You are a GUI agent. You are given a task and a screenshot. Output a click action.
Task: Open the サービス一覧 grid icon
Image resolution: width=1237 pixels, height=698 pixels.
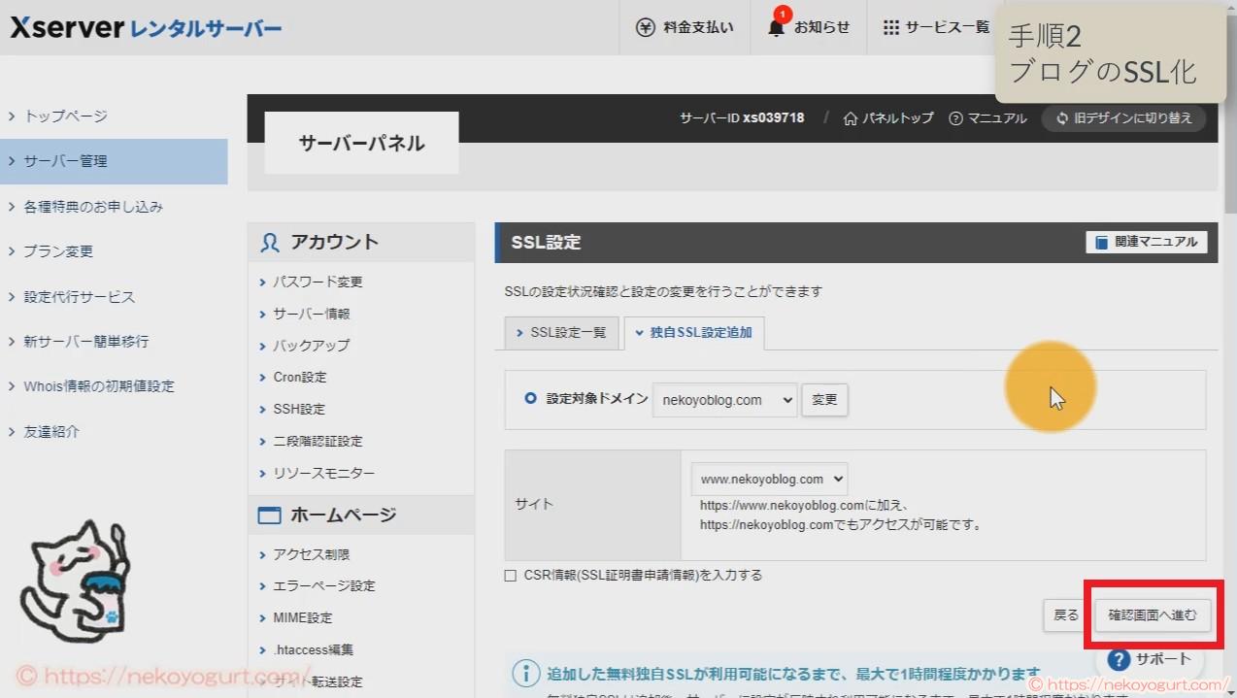click(x=889, y=27)
